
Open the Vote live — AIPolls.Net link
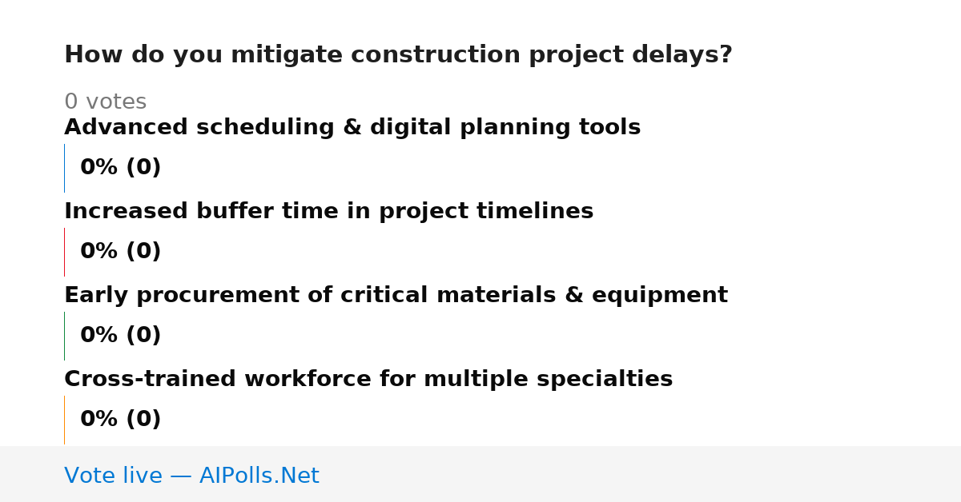click(x=191, y=476)
